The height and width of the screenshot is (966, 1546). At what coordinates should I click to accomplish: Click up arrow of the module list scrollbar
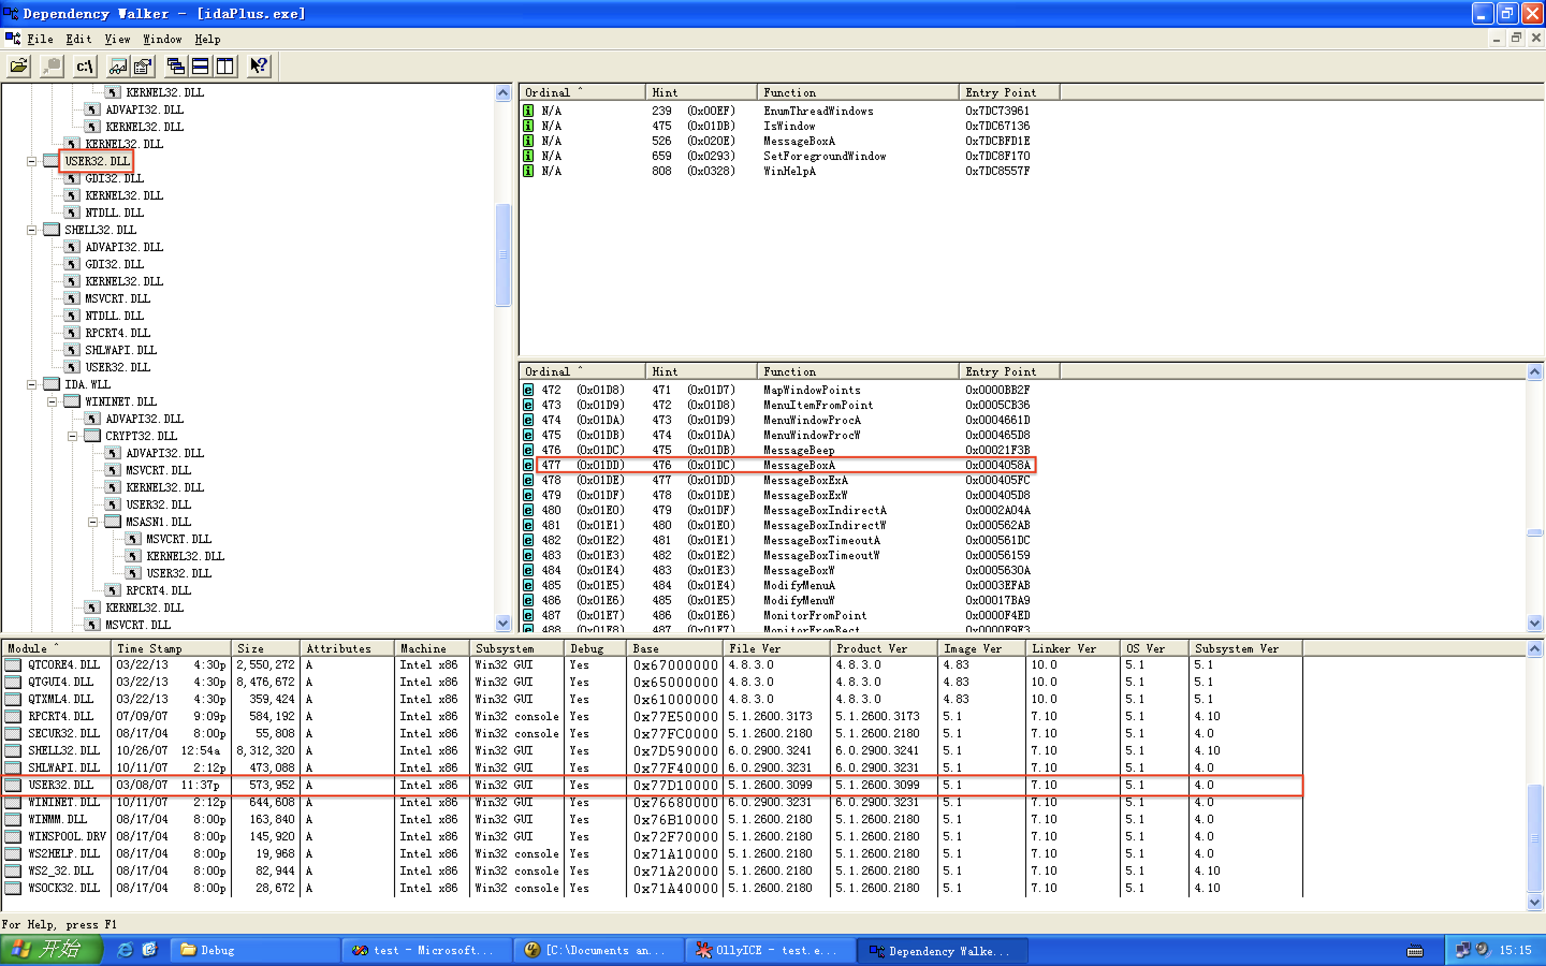[1535, 649]
